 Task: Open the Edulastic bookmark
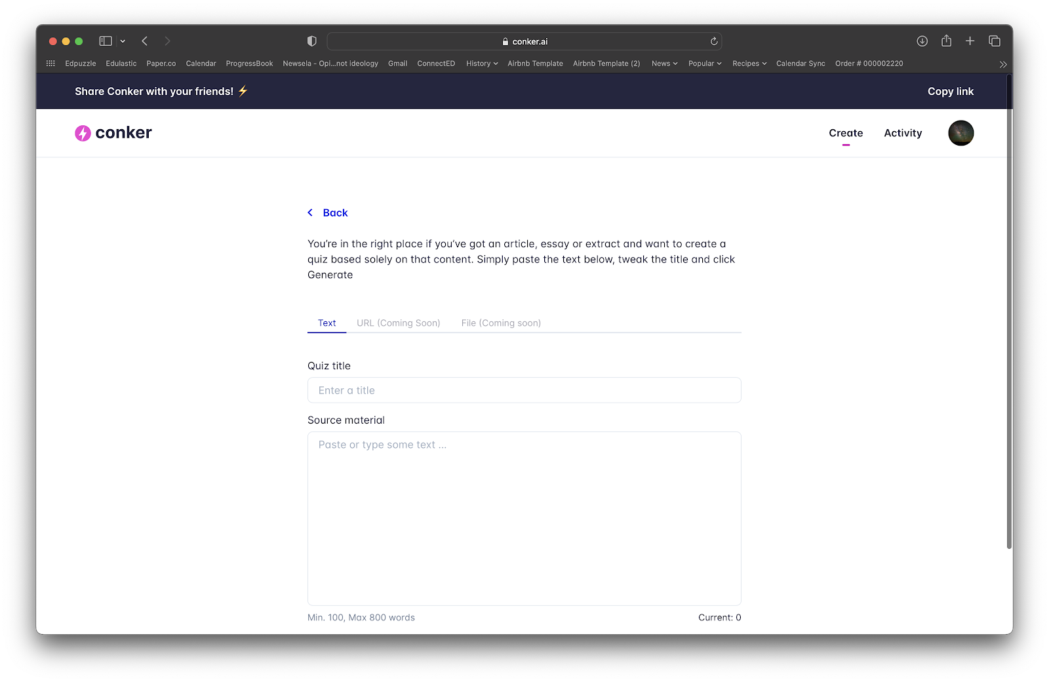tap(121, 64)
